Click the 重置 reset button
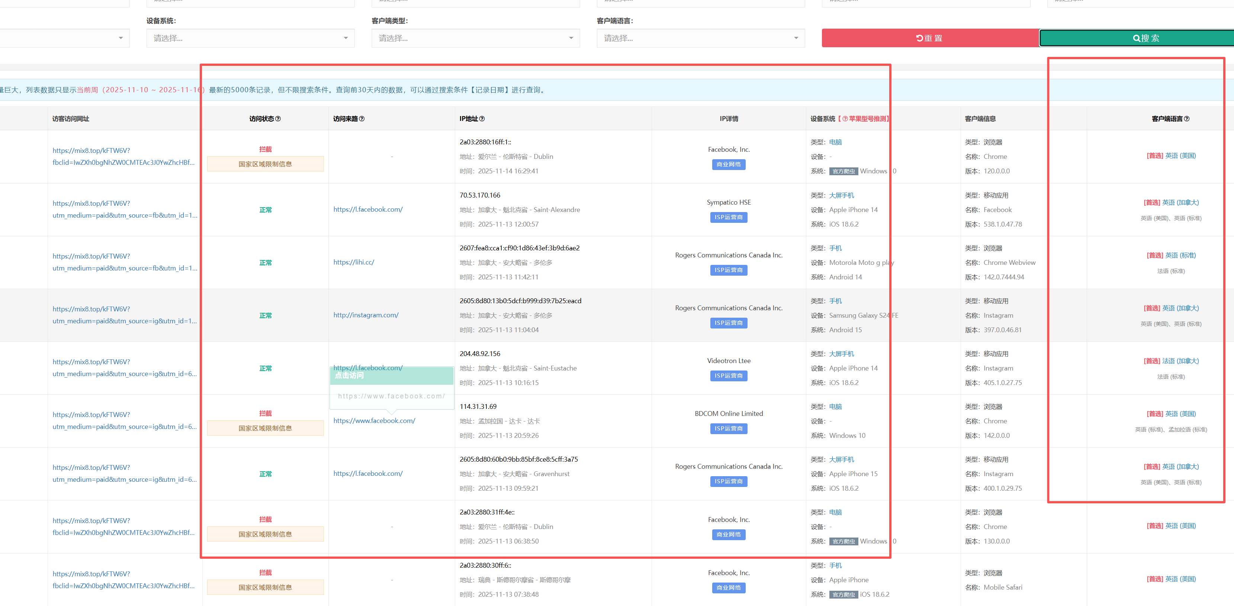 tap(929, 38)
